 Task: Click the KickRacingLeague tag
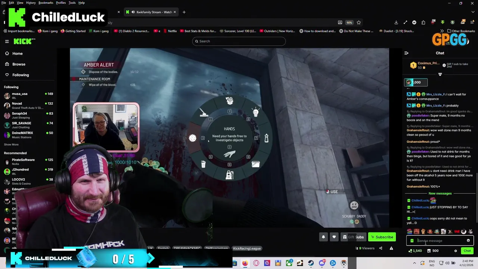pyautogui.click(x=247, y=248)
